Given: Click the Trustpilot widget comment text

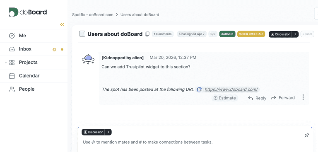Looking at the screenshot, I should point(146,67).
